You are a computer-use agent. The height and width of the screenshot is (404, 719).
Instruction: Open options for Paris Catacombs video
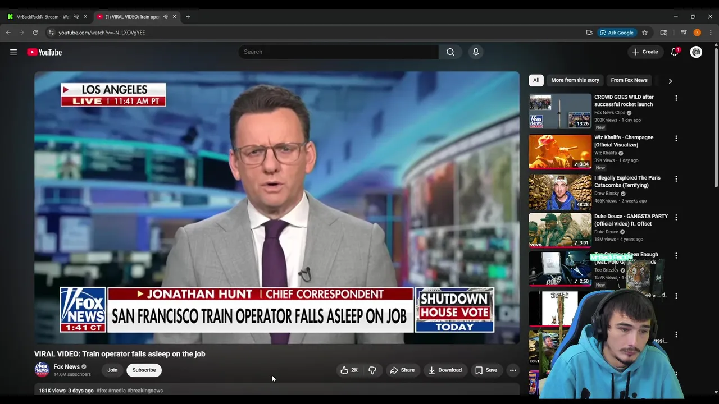676,179
